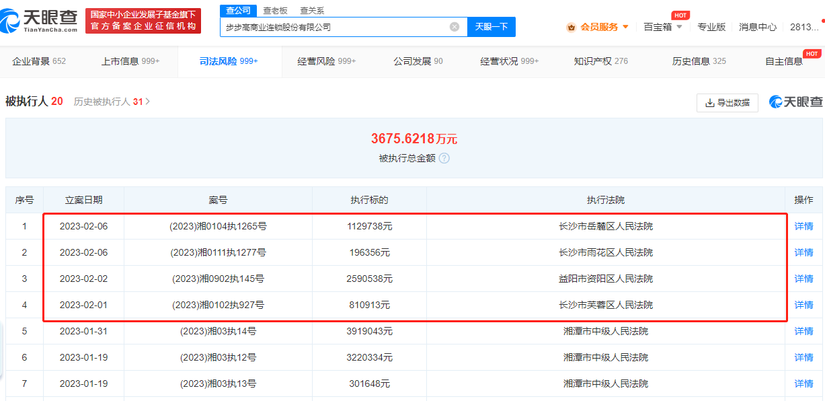Open 详情 for case 湘0104执1265号
Image resolution: width=825 pixels, height=401 pixels.
click(803, 227)
